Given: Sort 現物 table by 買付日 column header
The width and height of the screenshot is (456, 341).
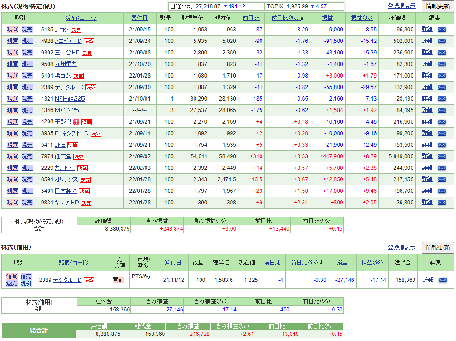Looking at the screenshot, I should tap(140, 18).
